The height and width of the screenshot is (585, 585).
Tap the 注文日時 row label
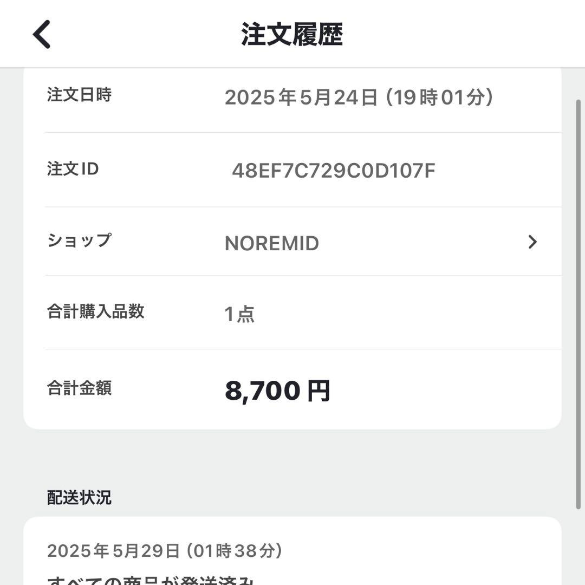tap(80, 96)
